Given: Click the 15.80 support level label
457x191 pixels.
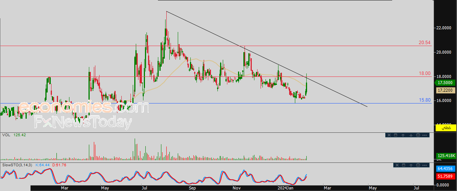Looking at the screenshot, I should tap(425, 100).
